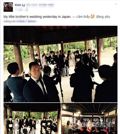120x134 pixels.
Task: Click the blurred tagged name beside Kim Ly
Action: coord(40,5)
